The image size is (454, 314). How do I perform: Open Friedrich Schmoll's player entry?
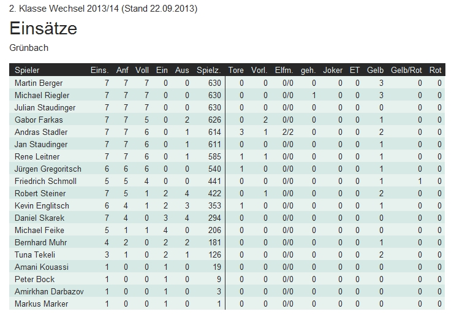[x=45, y=182]
